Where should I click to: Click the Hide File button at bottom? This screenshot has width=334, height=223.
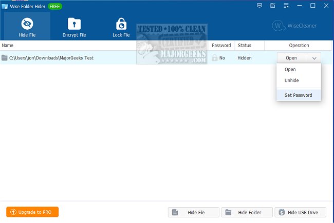click(193, 212)
